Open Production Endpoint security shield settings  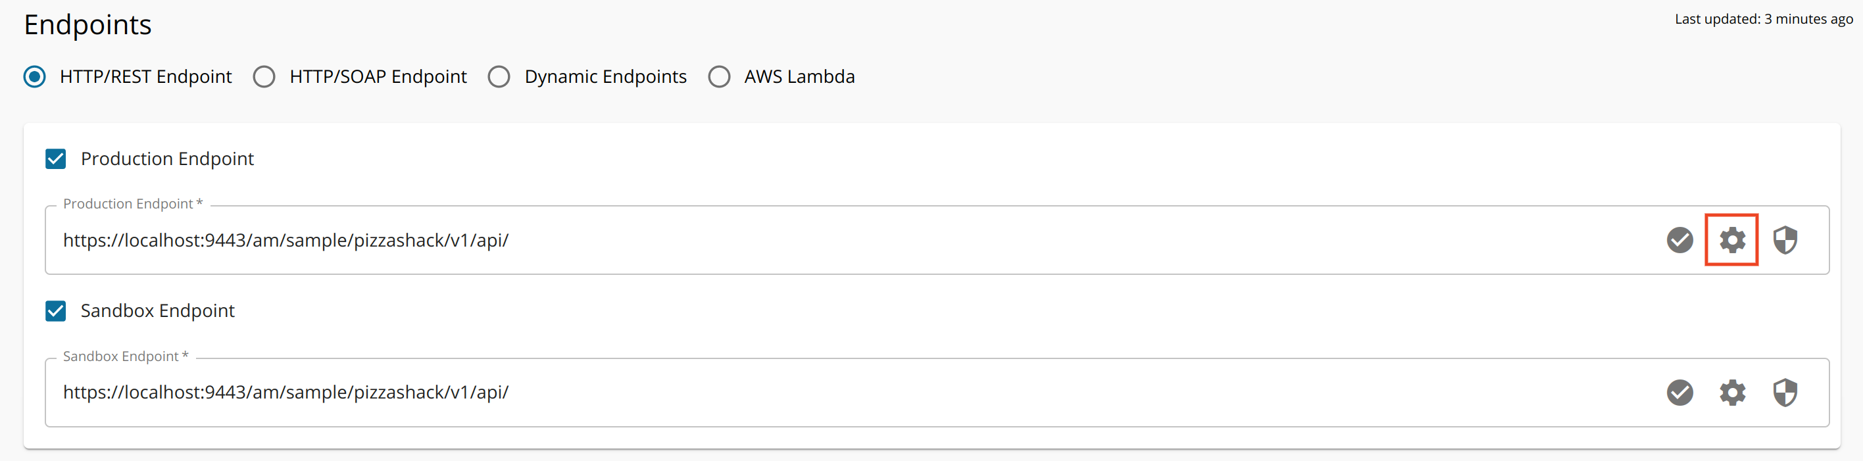pos(1785,240)
